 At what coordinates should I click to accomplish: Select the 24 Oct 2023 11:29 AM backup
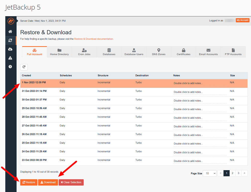coord(134,153)
